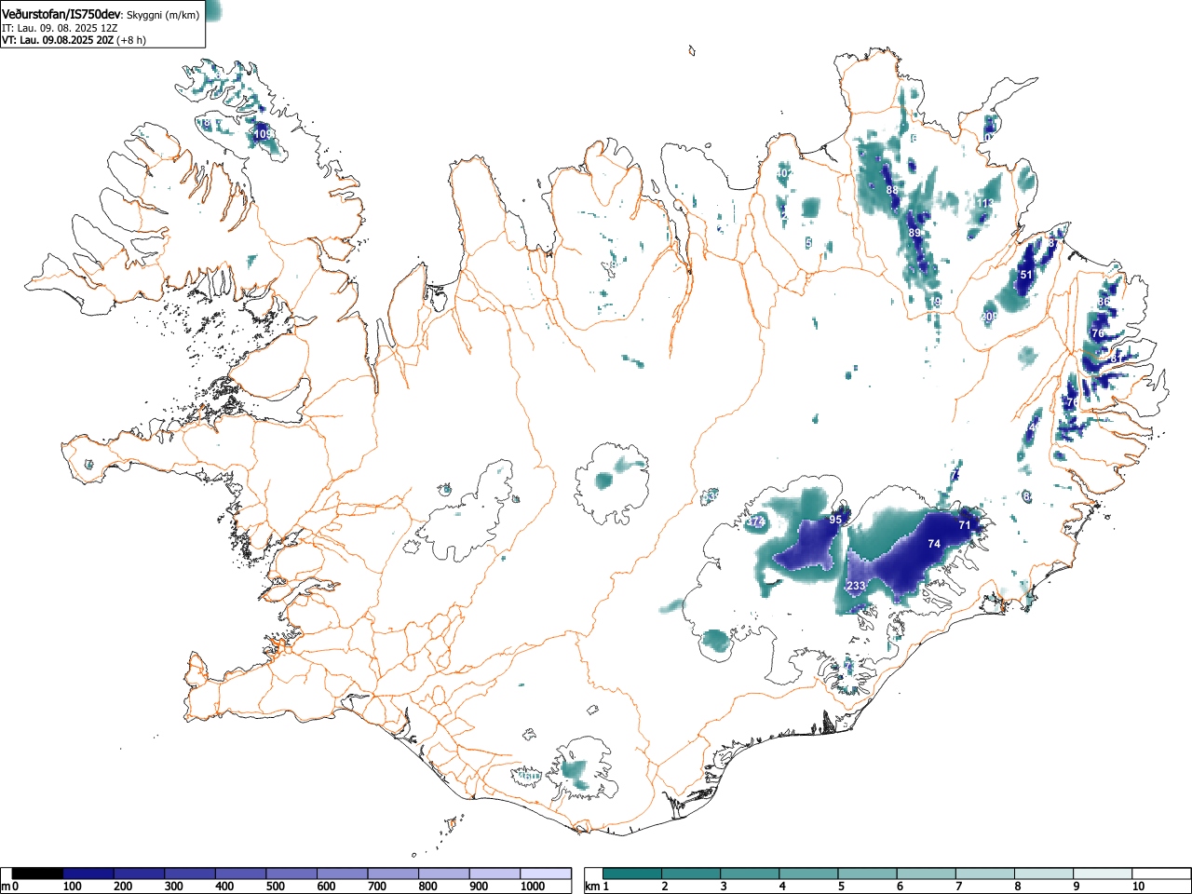The width and height of the screenshot is (1192, 894).
Task: Click the '88' visibility value on the map
Action: (x=892, y=190)
